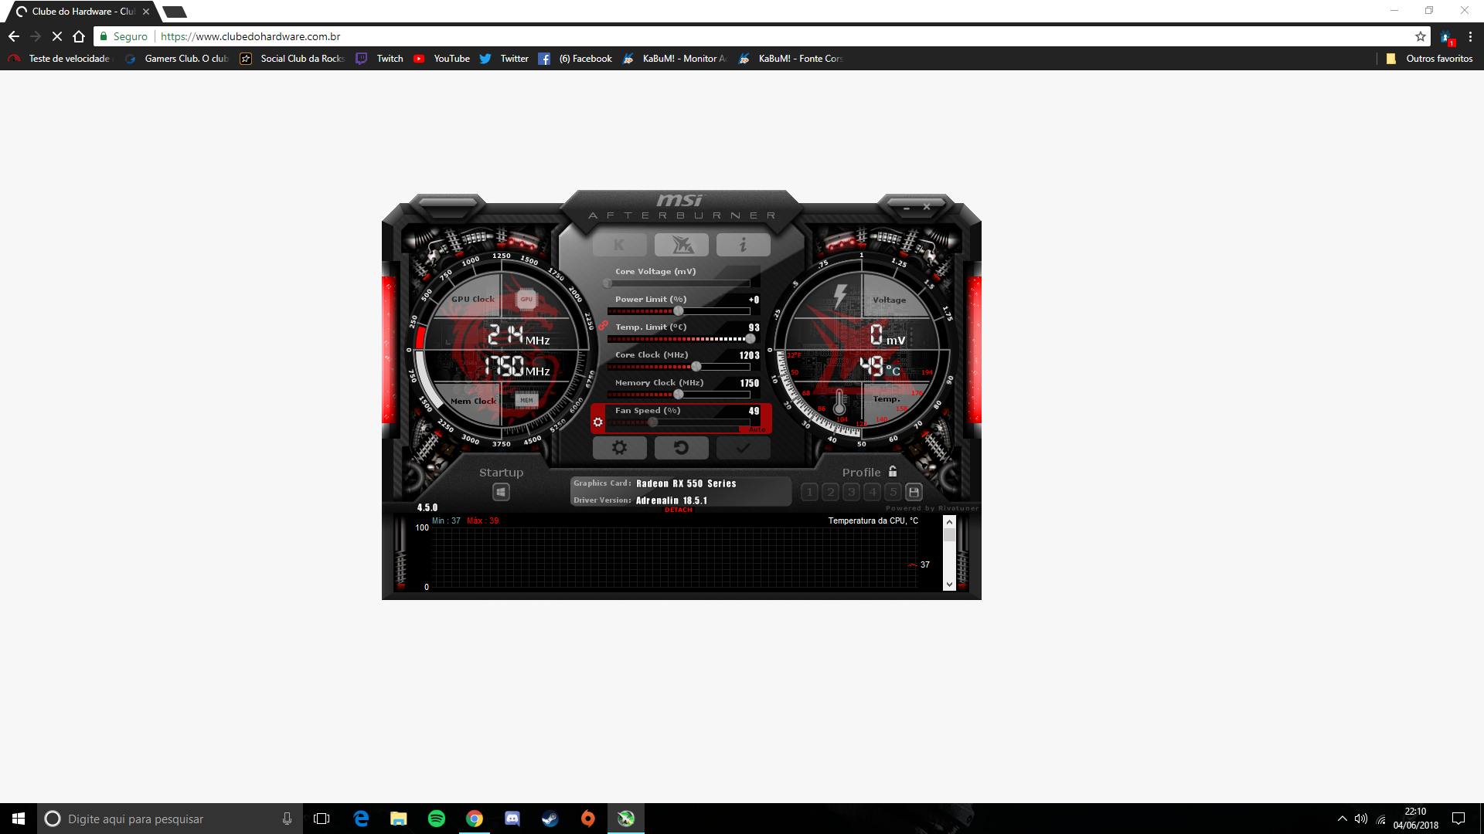
Task: Click the Adrenalin 18.5.1 driver version text
Action: click(671, 500)
